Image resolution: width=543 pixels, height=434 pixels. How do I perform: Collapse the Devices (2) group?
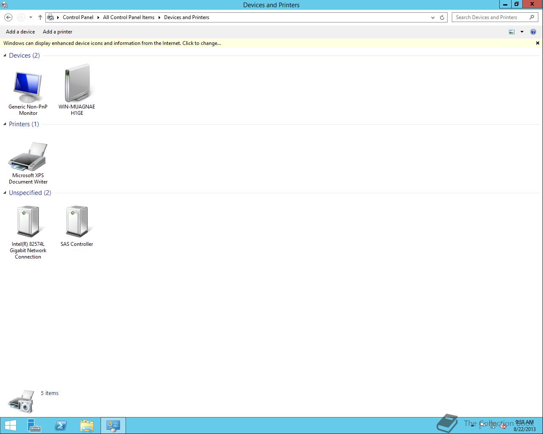click(5, 56)
